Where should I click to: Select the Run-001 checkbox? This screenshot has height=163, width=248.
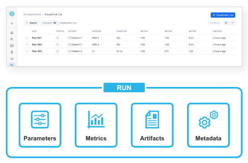[27, 38]
